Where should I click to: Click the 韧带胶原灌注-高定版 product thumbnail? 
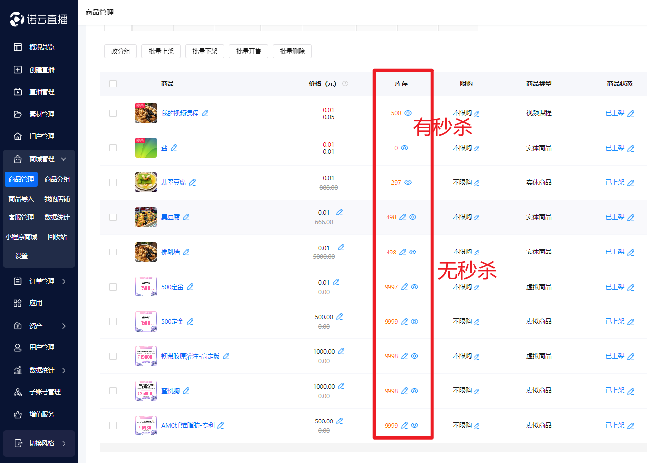(x=146, y=356)
